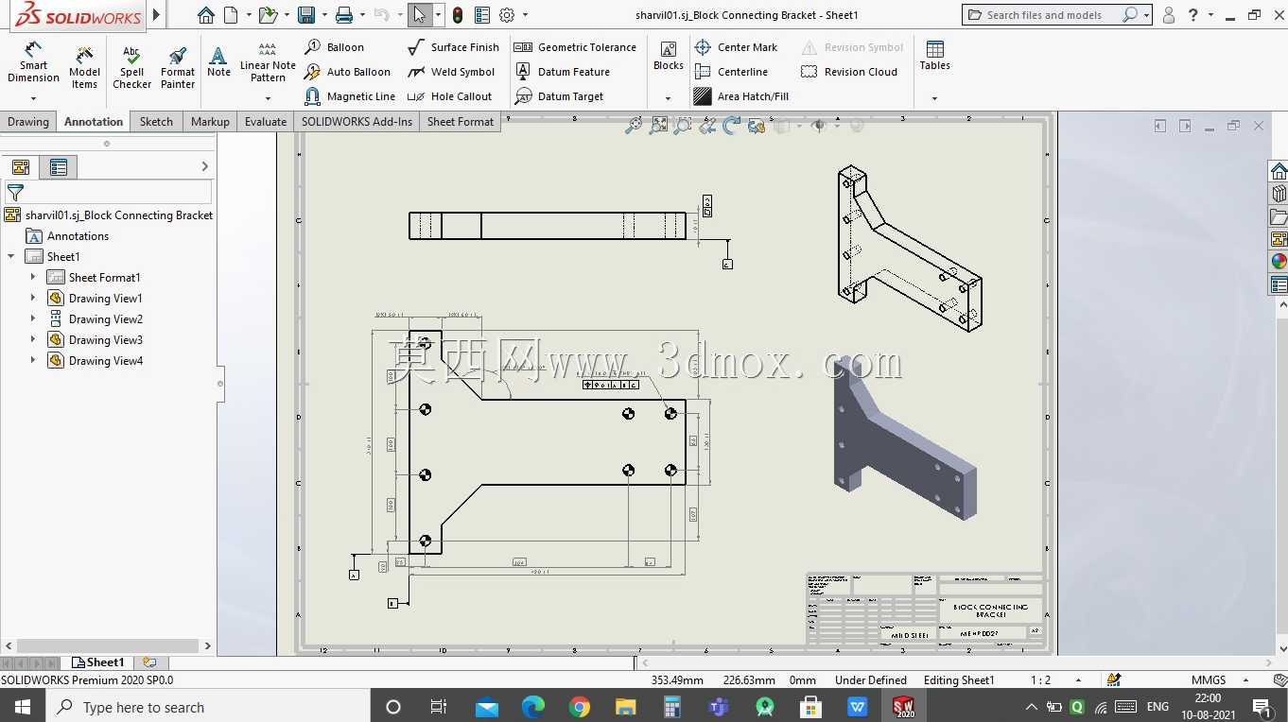This screenshot has width=1288, height=722.
Task: Insert a Revision Cloud
Action: (849, 72)
